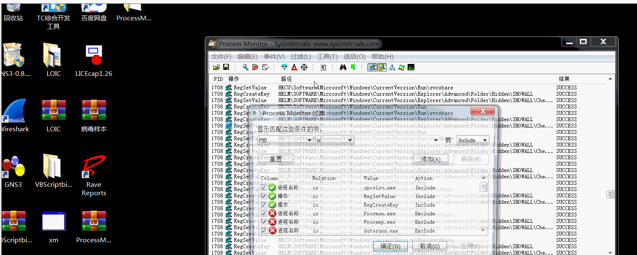The height and width of the screenshot is (255, 637).
Task: Select the LOIC archive desktop icon
Action: (54, 116)
